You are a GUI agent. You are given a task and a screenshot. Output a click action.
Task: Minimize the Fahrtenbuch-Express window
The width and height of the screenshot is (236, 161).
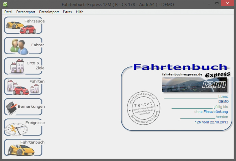(209, 4)
